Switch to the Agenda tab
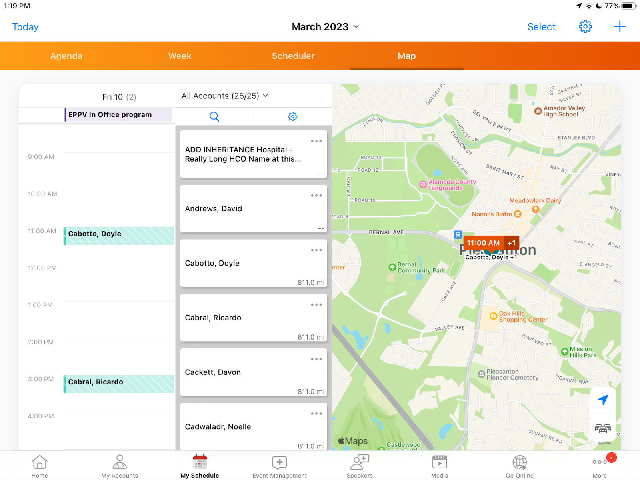Viewport: 640px width, 480px height. 66,56
